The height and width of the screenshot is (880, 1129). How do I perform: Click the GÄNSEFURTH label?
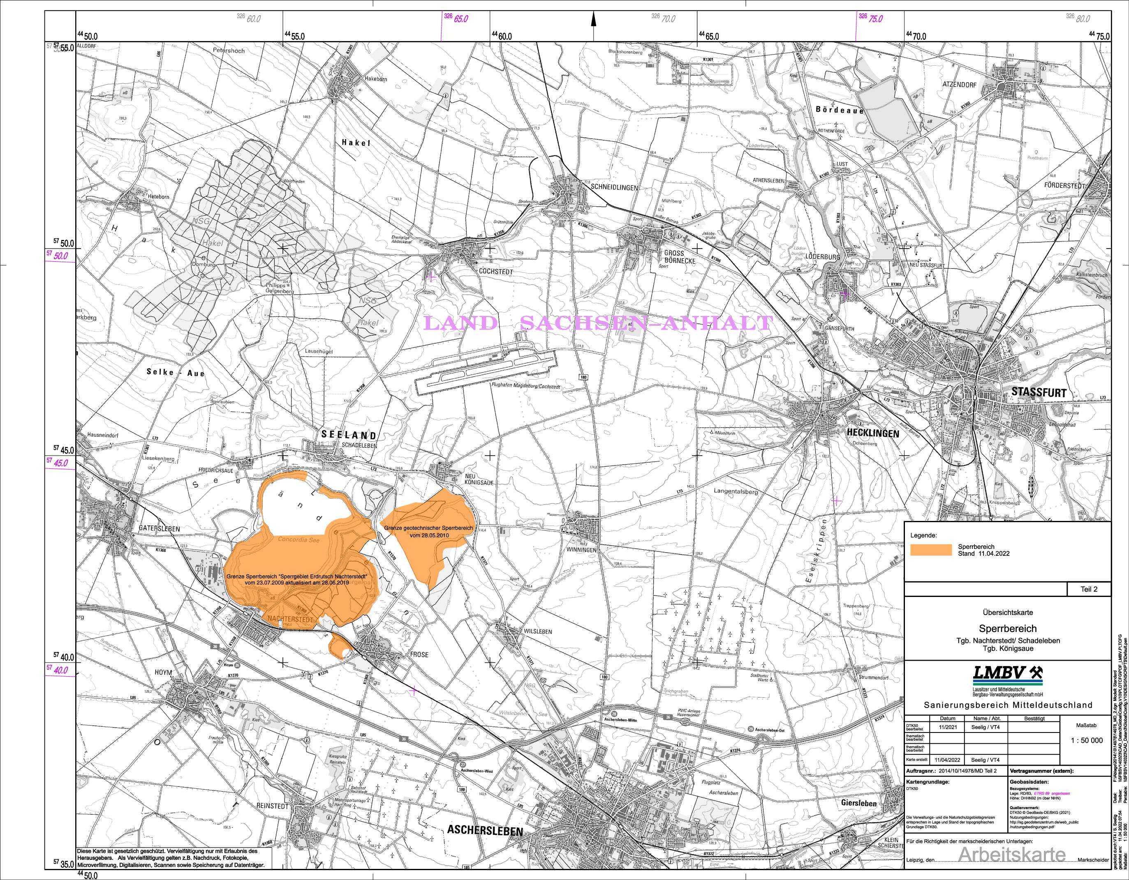tap(840, 328)
